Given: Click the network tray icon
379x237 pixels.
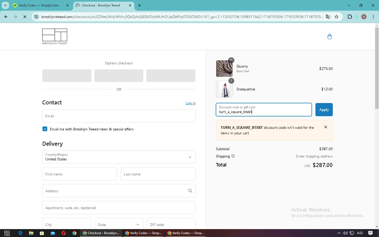Looking at the screenshot, I should tap(352, 233).
